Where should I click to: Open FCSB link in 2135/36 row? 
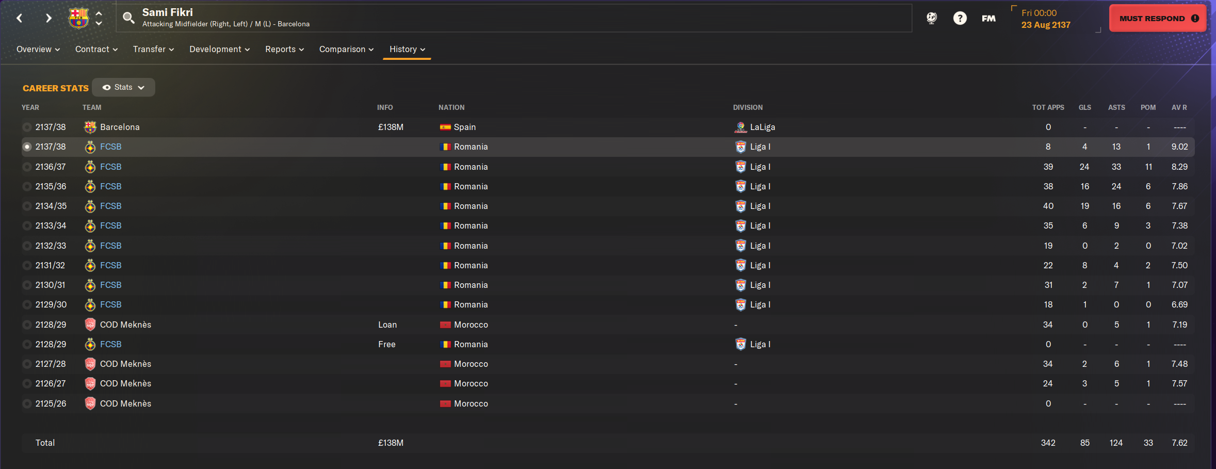pyautogui.click(x=110, y=186)
